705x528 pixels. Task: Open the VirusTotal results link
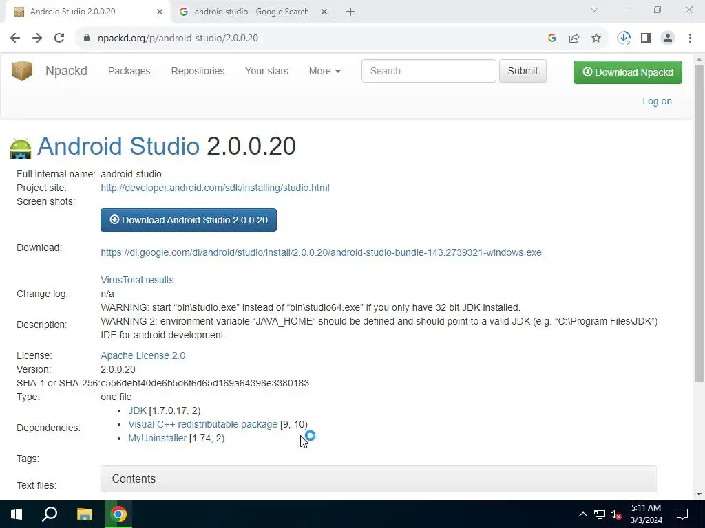[x=137, y=280]
